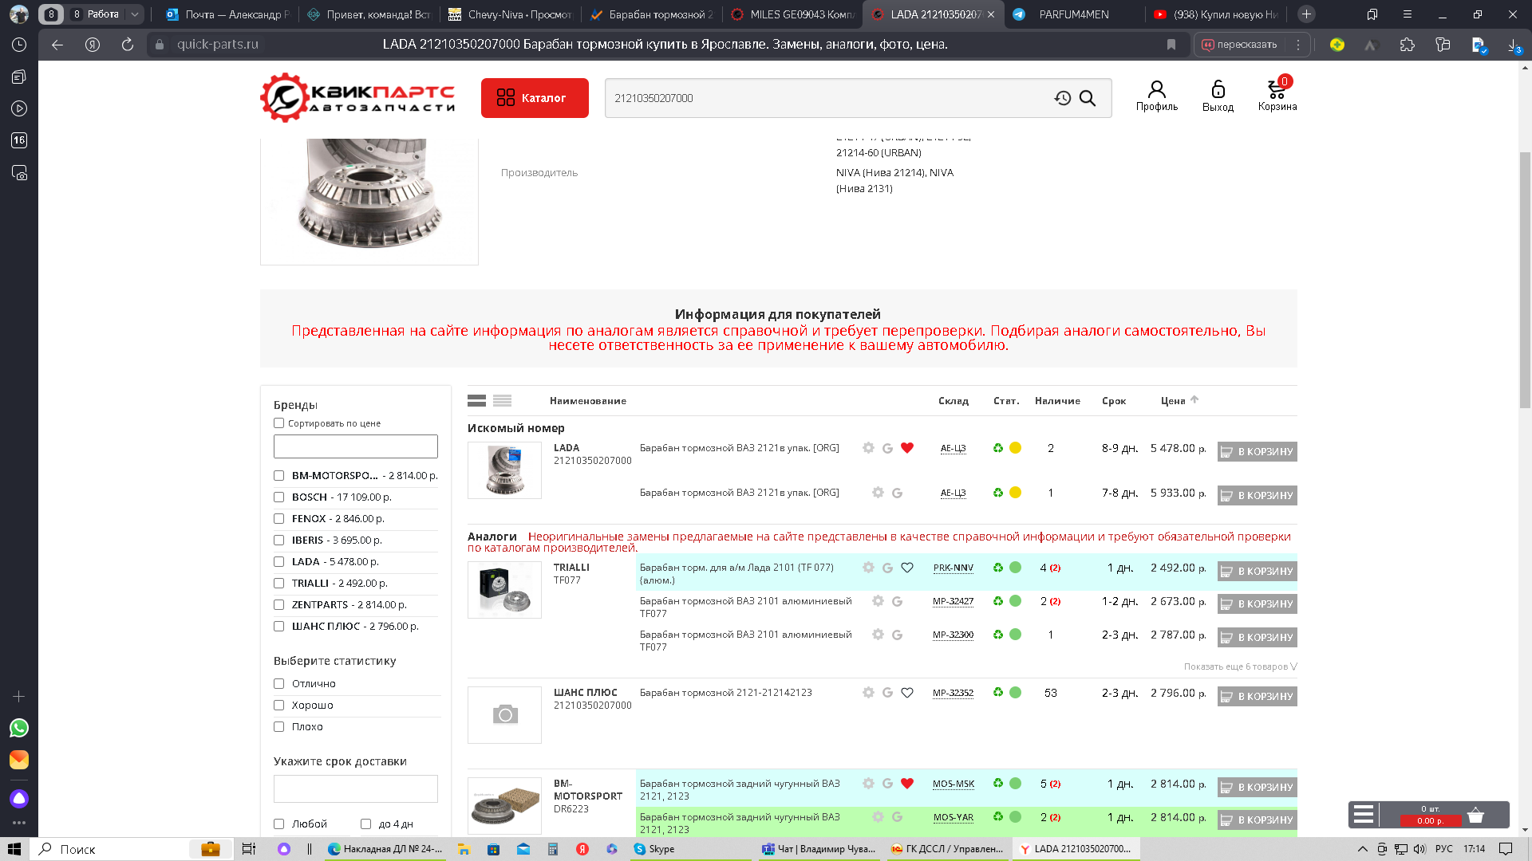The width and height of the screenshot is (1532, 861).
Task: Open search history clock icon
Action: click(x=1062, y=98)
